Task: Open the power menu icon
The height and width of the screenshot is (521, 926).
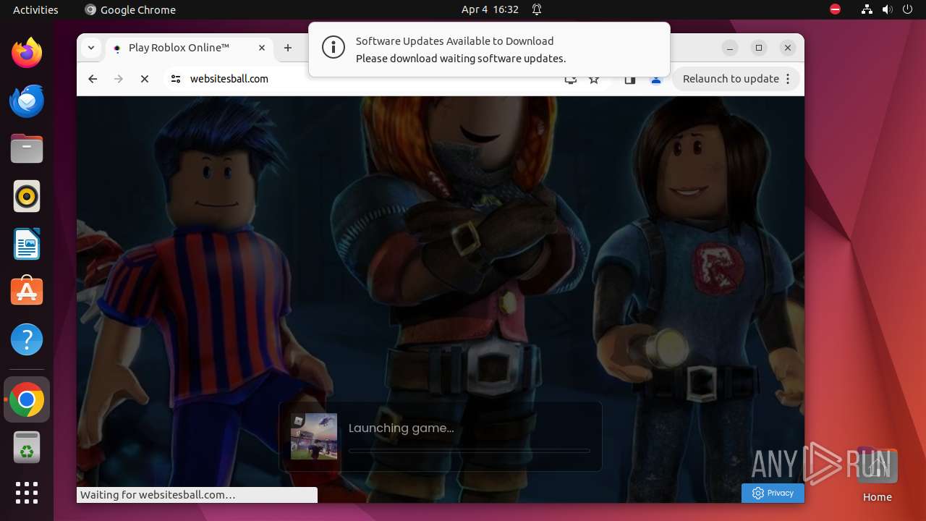Action: 907,9
